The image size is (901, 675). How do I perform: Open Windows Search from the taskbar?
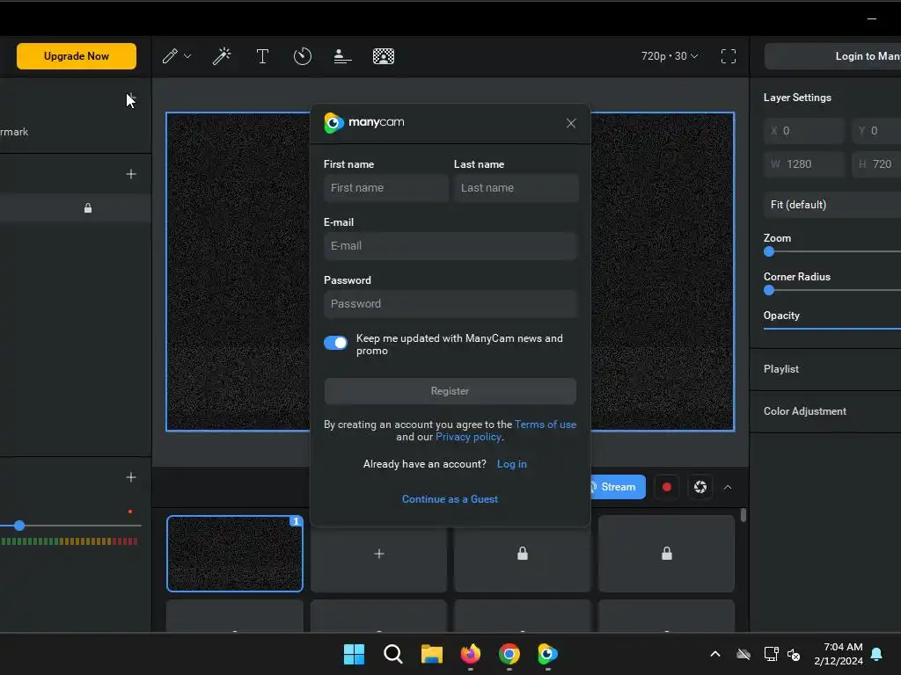point(393,654)
